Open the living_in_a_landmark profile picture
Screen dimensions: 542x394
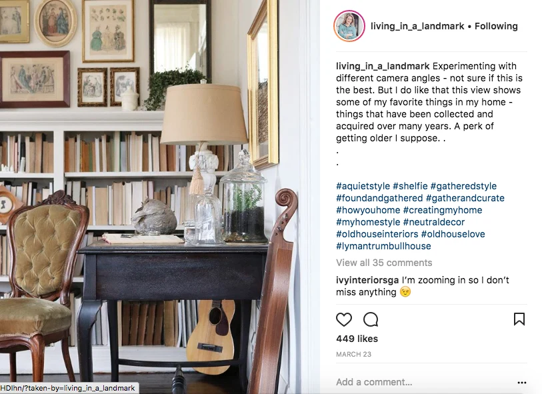coord(349,26)
